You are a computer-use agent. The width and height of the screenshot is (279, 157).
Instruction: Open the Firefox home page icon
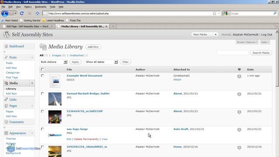point(37,14)
